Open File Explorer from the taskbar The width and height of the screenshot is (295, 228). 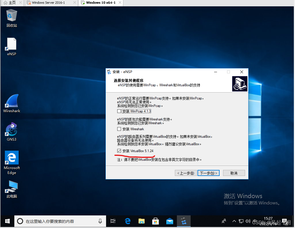coord(142,221)
